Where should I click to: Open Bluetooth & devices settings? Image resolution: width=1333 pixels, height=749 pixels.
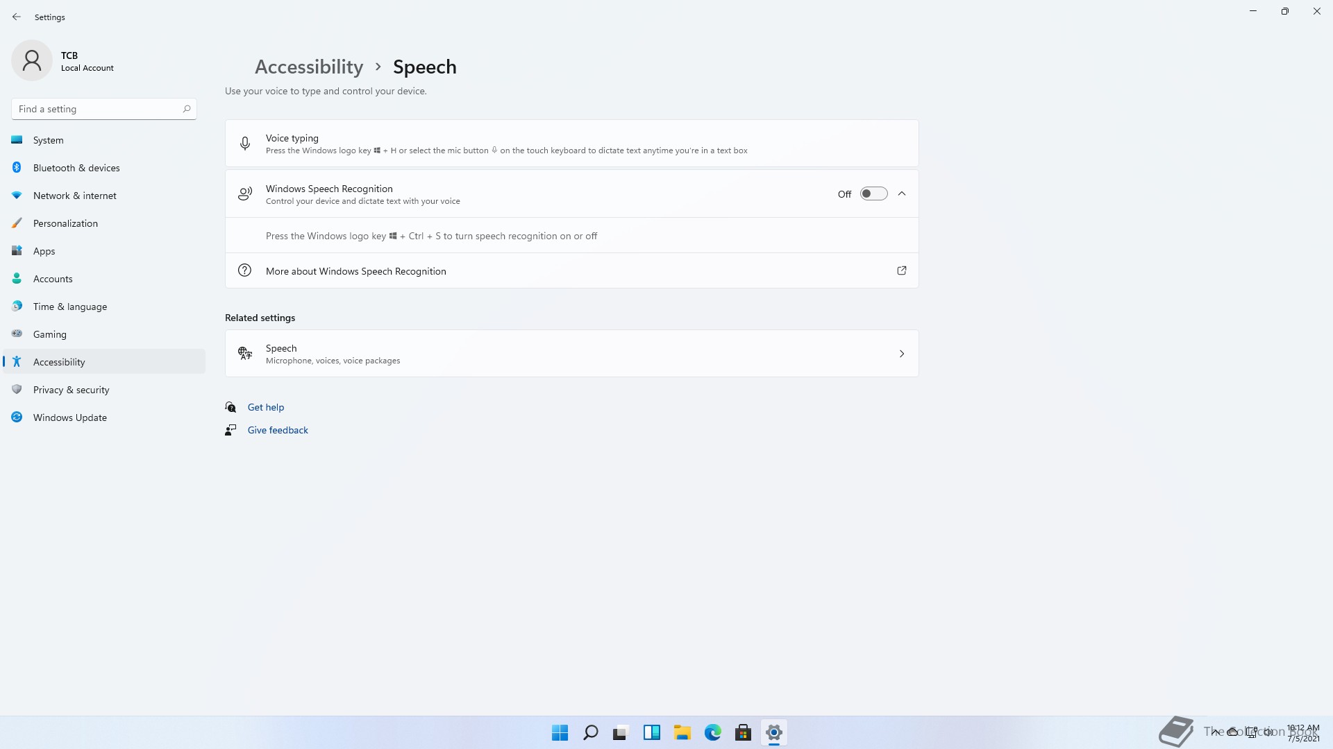[x=104, y=168]
